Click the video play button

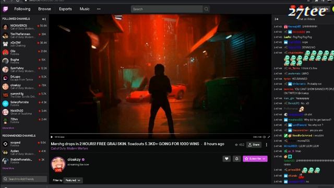point(52,137)
